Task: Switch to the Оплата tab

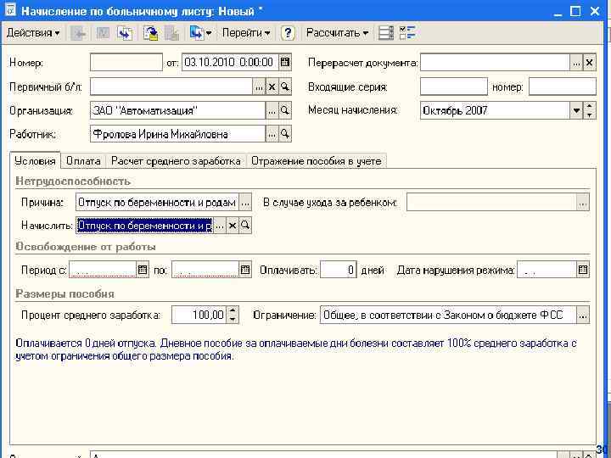Action: (83, 161)
